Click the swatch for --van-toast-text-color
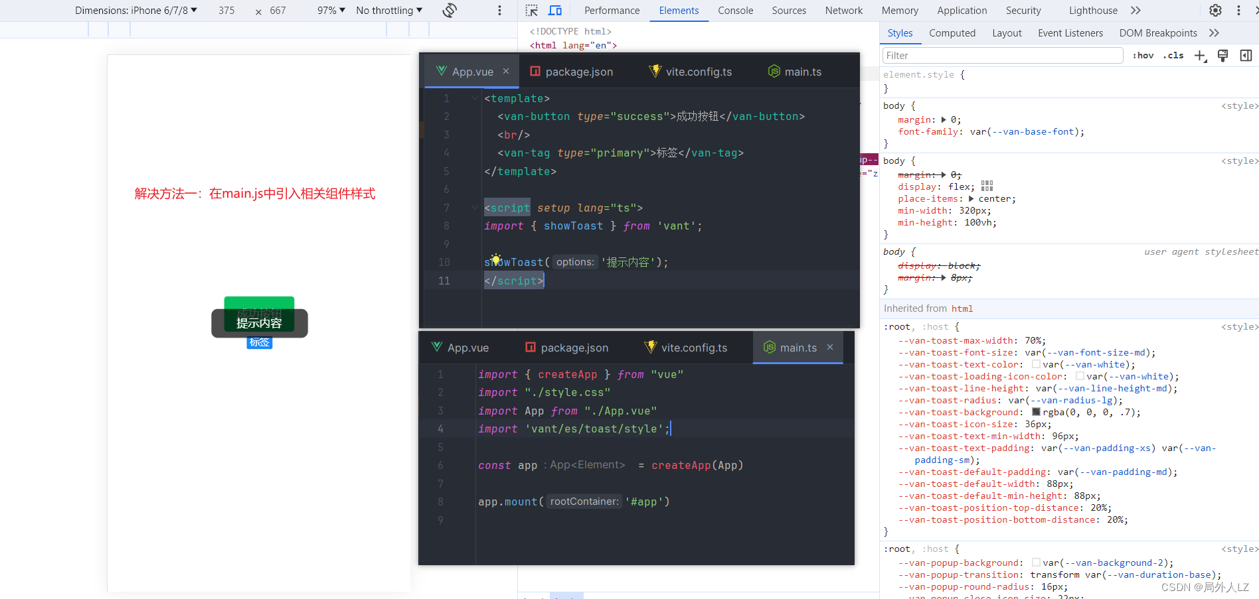1259x599 pixels. (1037, 364)
